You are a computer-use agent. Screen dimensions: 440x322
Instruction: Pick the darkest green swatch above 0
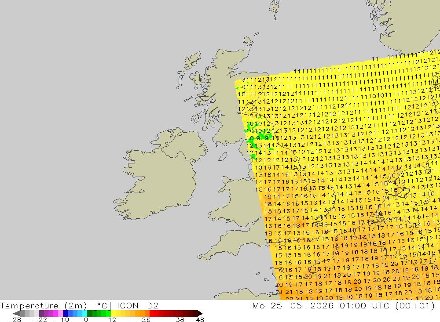point(89,313)
